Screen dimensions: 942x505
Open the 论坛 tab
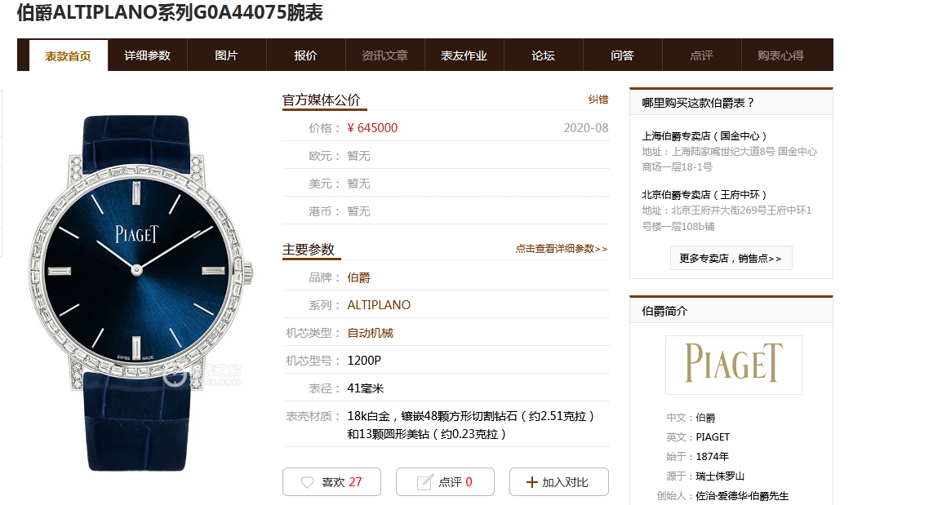tap(543, 55)
